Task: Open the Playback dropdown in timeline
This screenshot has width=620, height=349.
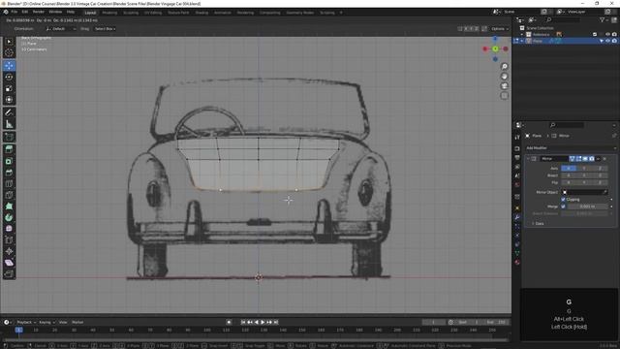Action: point(26,322)
